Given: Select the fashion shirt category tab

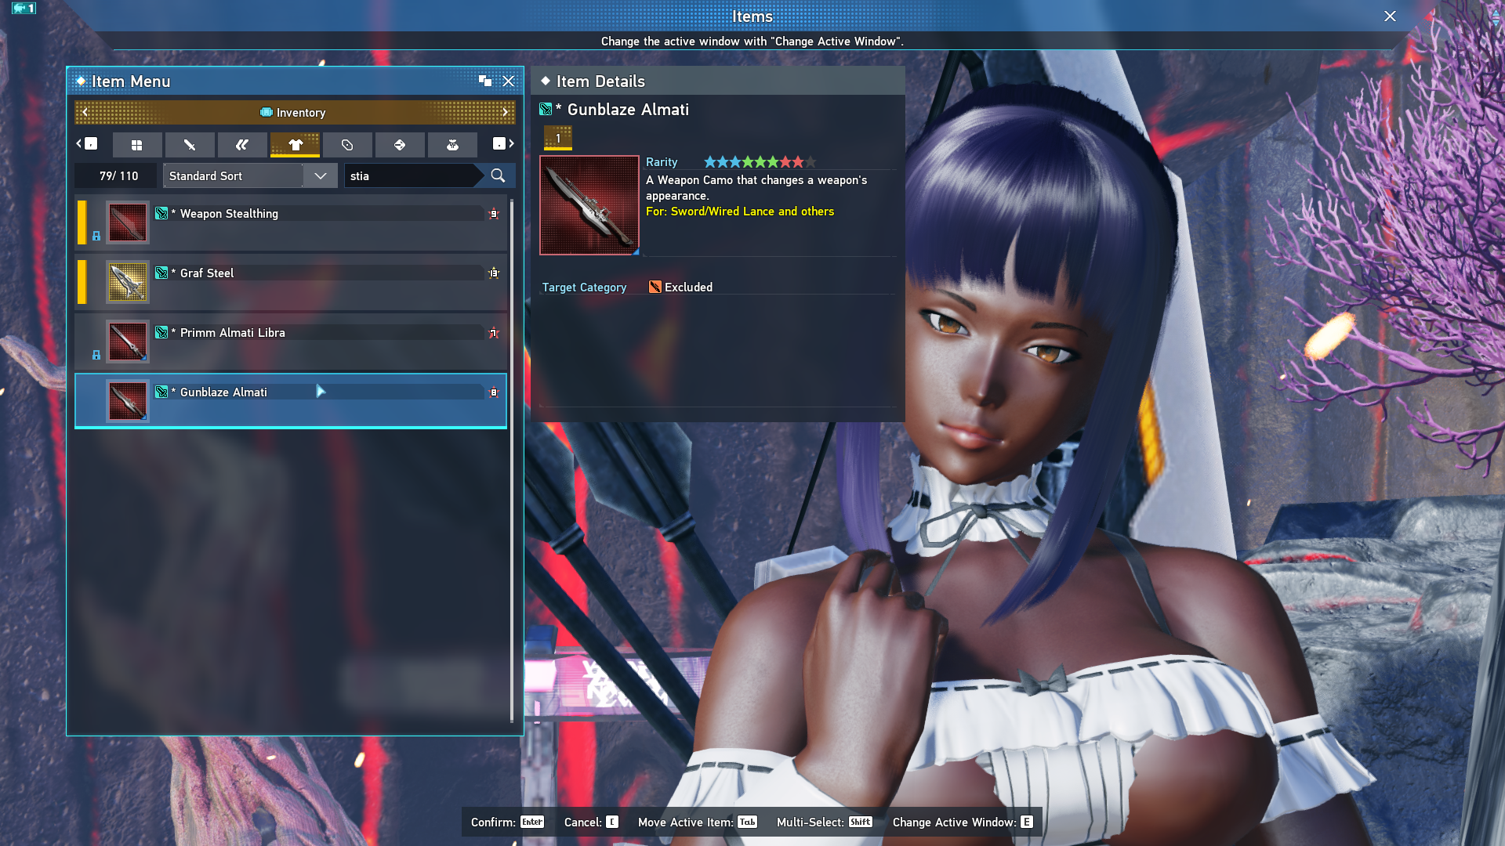Looking at the screenshot, I should 295,145.
